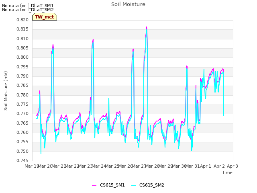Click 'No data for f_DltaT_SM2' message

(28, 10)
